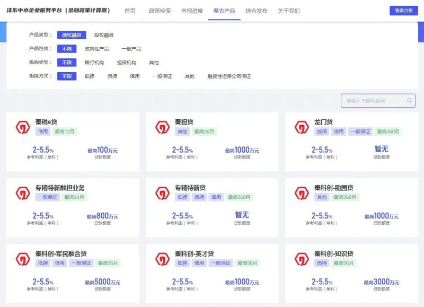
Task: Select 股权融资 product type filter
Action: (104, 35)
